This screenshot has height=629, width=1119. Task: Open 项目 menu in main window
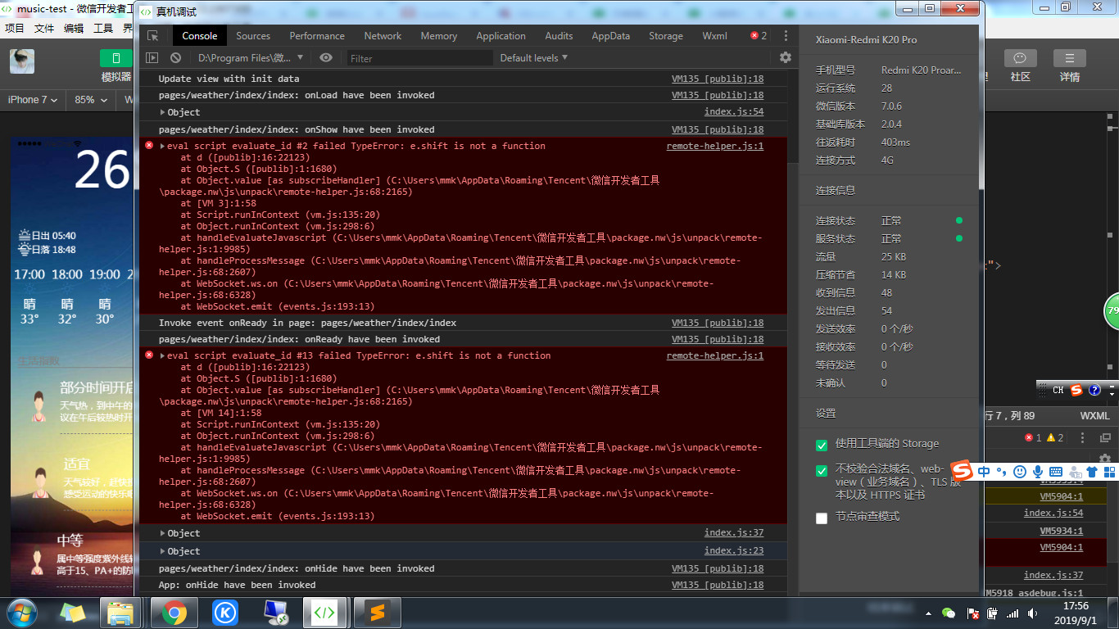15,28
